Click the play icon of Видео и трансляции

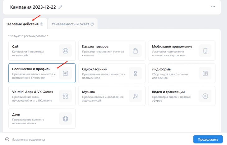tap(205, 96)
